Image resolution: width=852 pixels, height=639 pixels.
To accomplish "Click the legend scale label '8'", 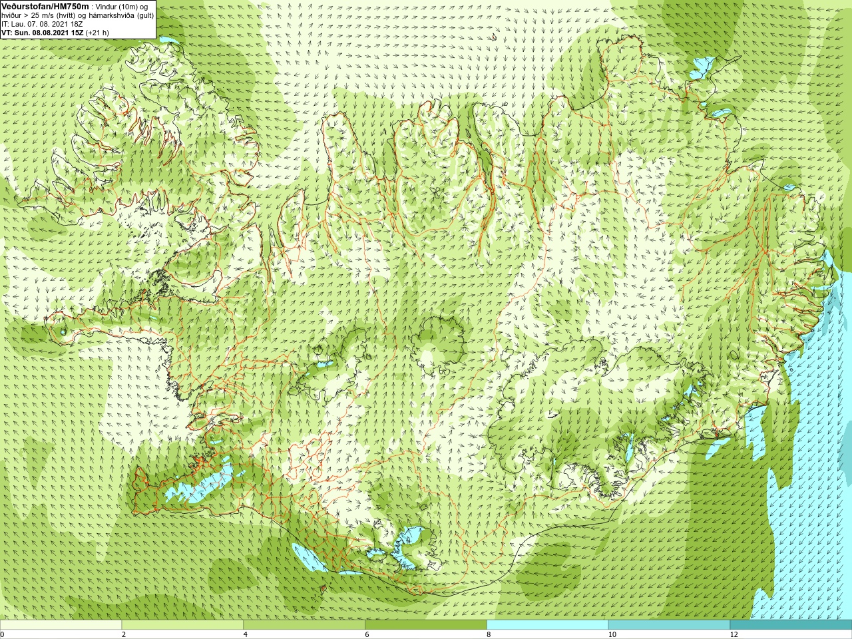I will pyautogui.click(x=489, y=634).
